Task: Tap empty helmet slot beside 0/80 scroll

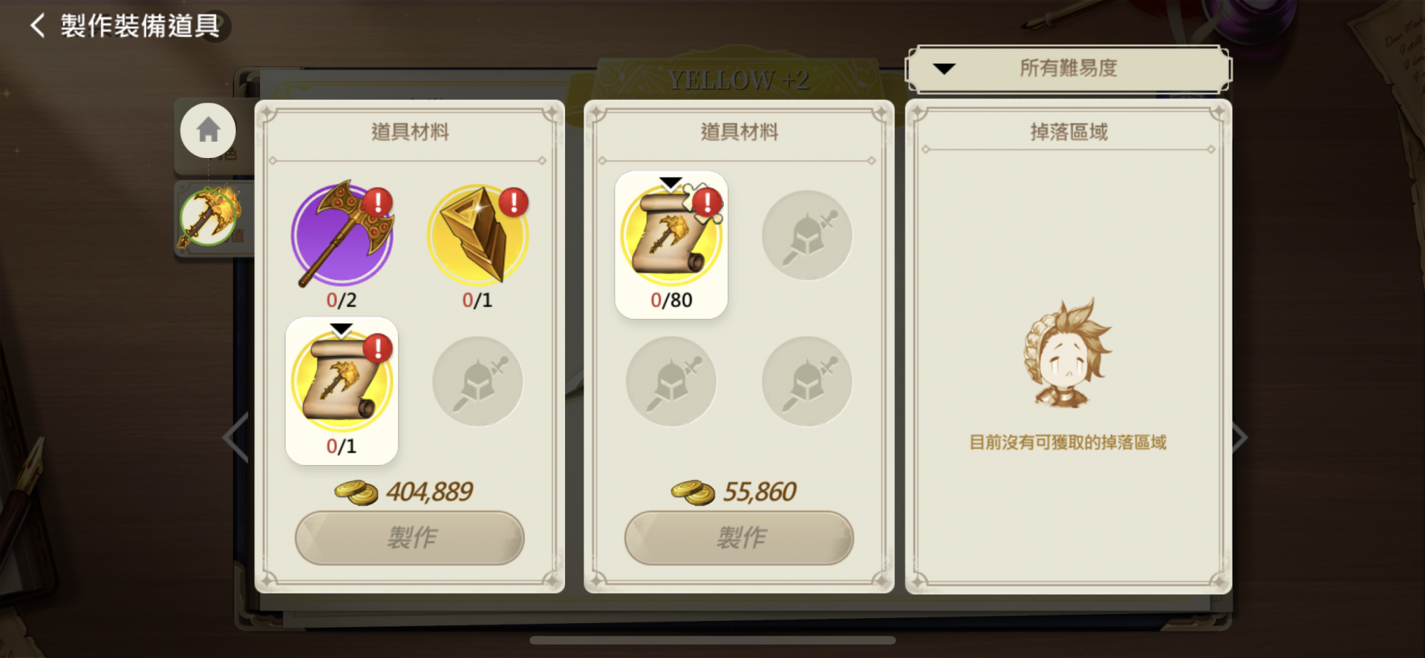Action: [x=807, y=235]
